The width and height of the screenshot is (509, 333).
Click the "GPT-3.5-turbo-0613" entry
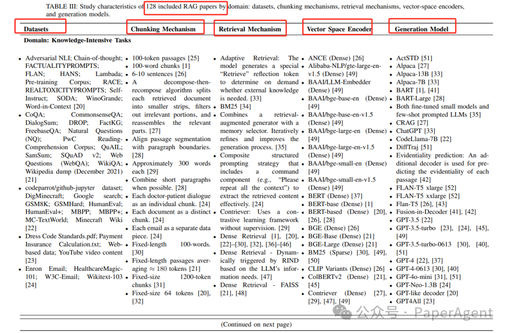pyautogui.click(x=442, y=248)
